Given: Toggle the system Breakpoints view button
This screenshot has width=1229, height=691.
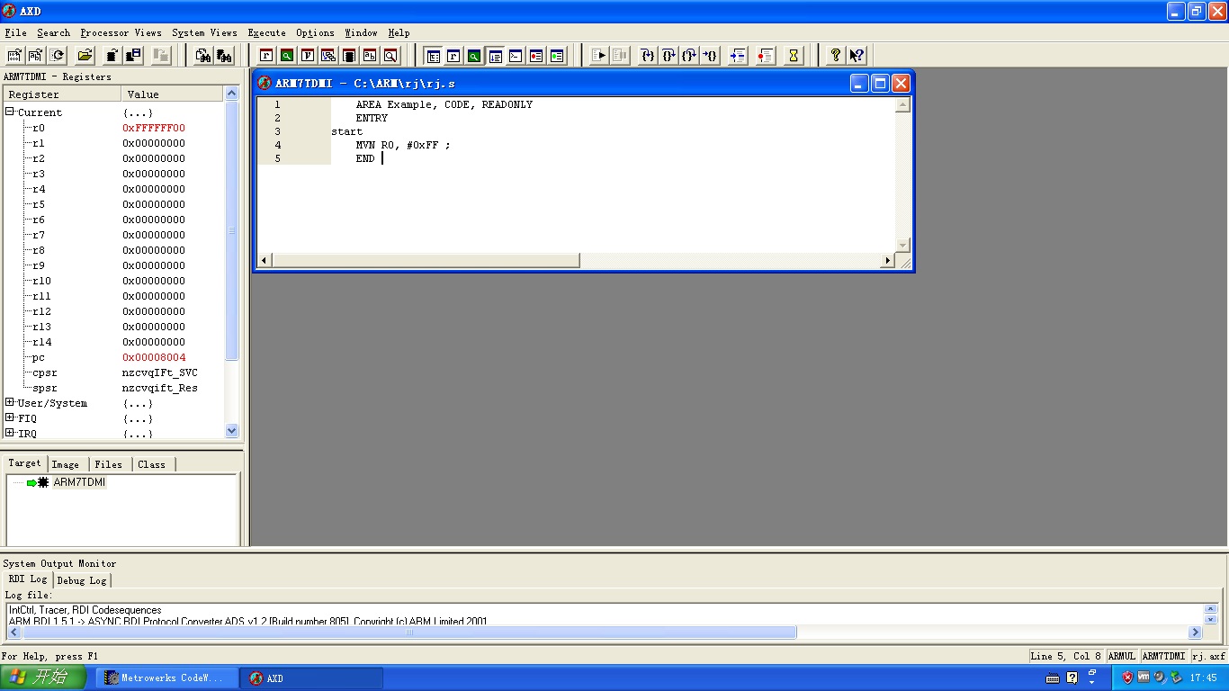Looking at the screenshot, I should pyautogui.click(x=536, y=56).
